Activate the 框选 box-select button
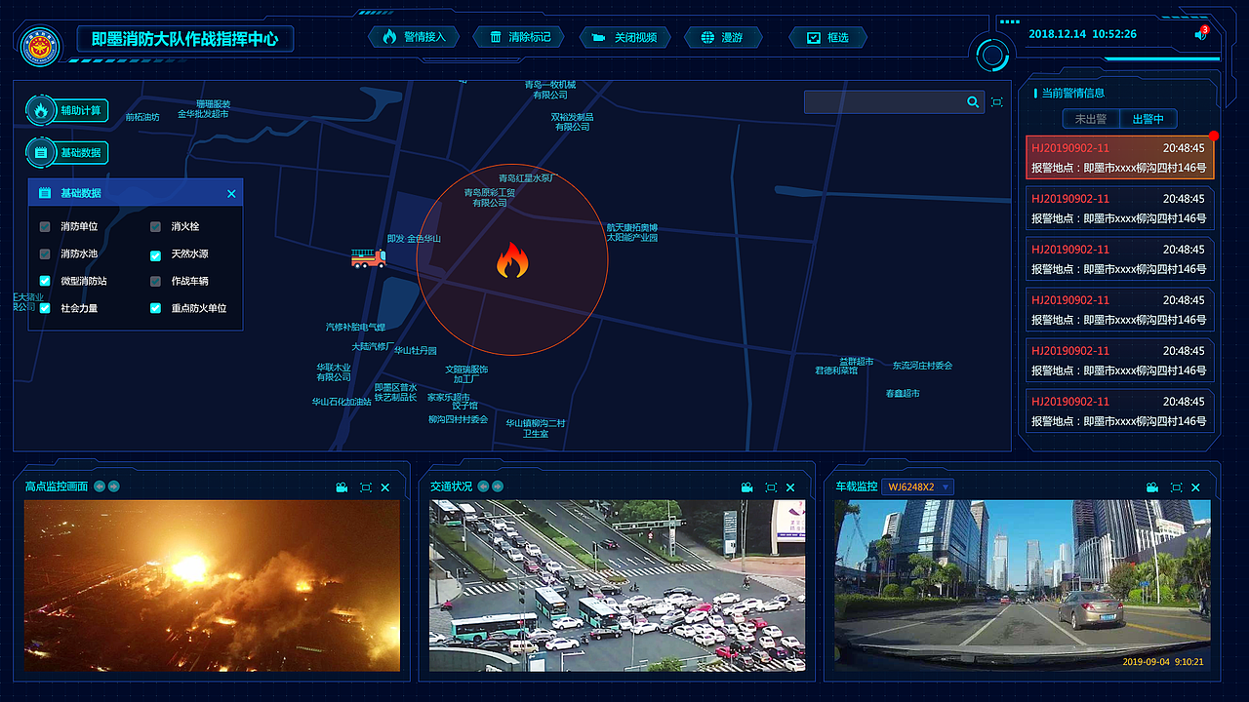This screenshot has height=702, width=1249. point(827,37)
